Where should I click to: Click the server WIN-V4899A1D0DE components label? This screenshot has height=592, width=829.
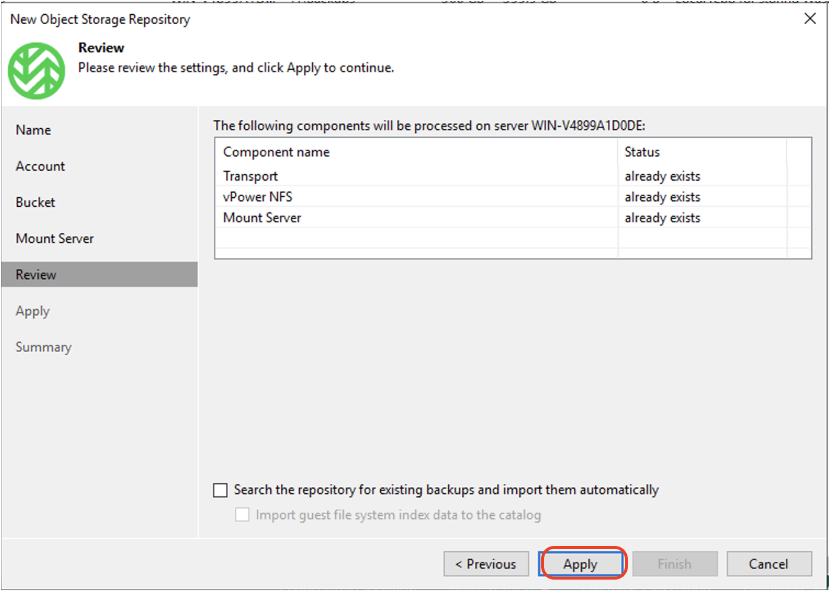tap(429, 125)
